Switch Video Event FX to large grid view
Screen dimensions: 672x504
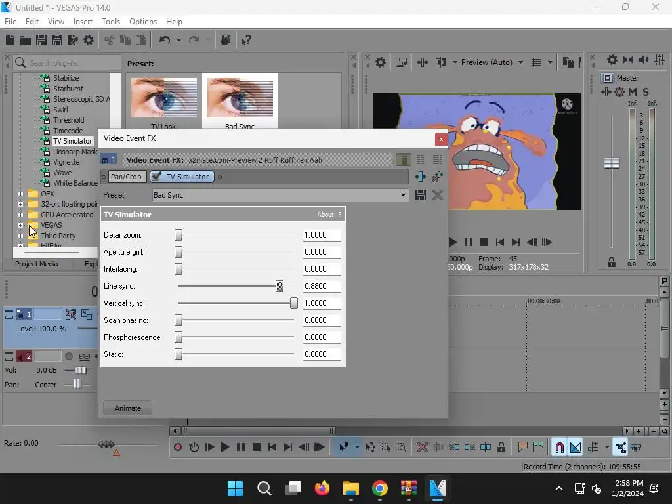point(437,160)
